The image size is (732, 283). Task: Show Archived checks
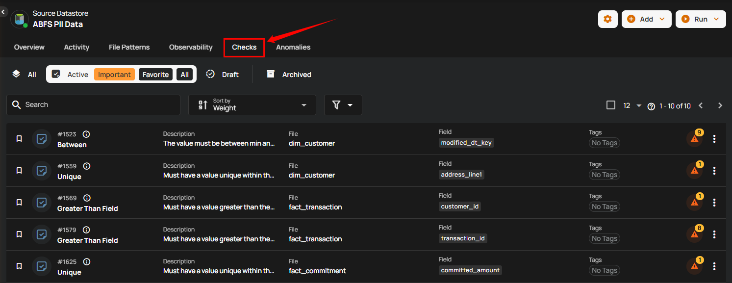pyautogui.click(x=289, y=75)
